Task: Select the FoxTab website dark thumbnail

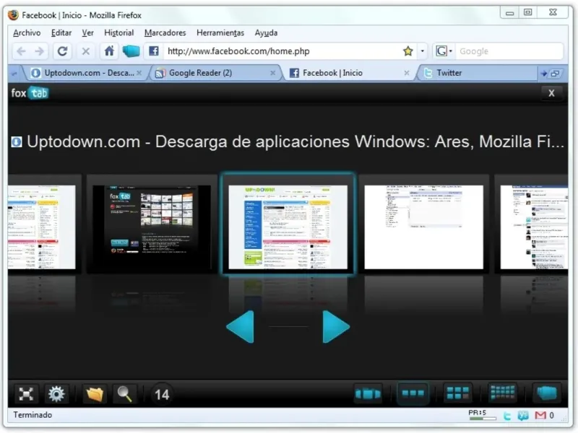Action: 152,224
